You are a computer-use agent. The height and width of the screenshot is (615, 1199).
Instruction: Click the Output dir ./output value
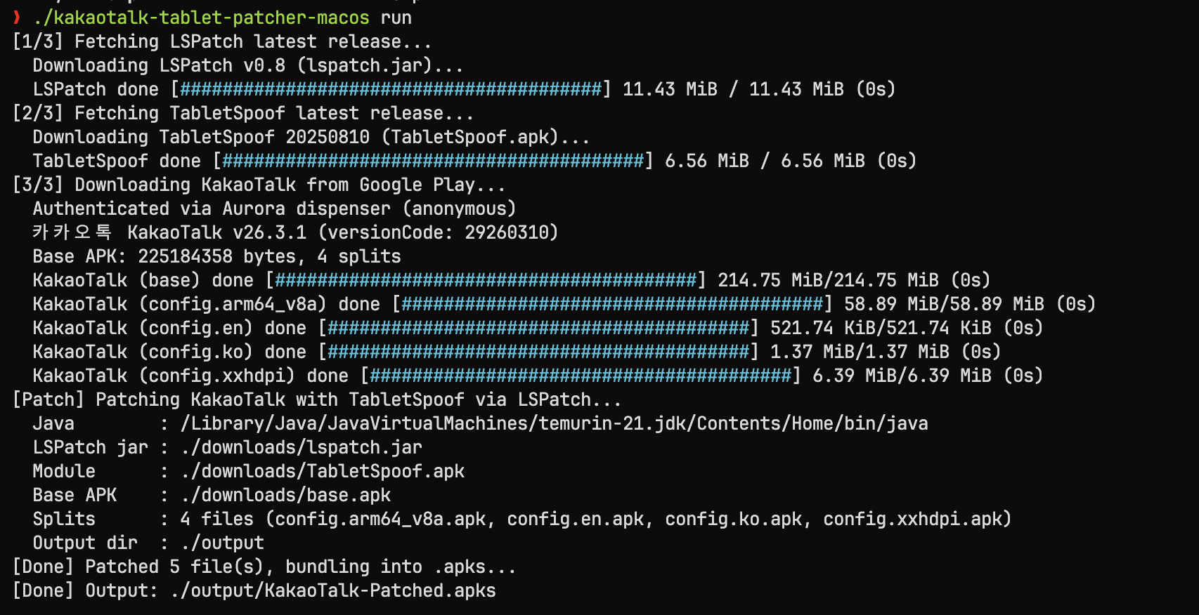tap(223, 543)
